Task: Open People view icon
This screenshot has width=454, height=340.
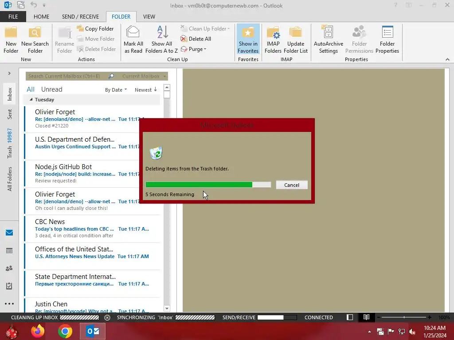Action: click(9, 268)
